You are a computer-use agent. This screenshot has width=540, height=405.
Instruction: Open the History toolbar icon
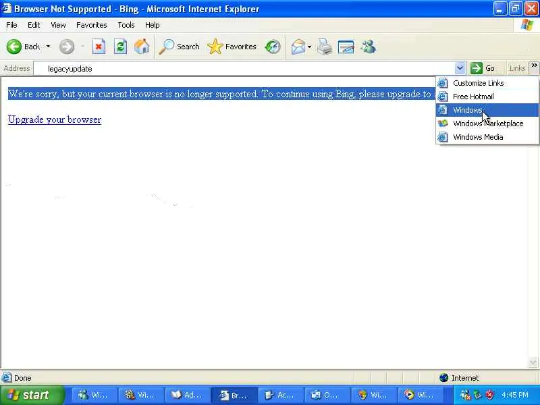click(273, 47)
